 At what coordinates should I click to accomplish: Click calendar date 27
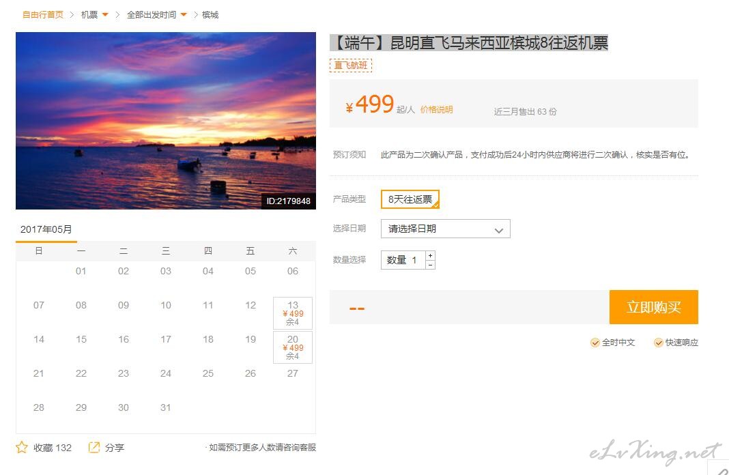coord(292,373)
